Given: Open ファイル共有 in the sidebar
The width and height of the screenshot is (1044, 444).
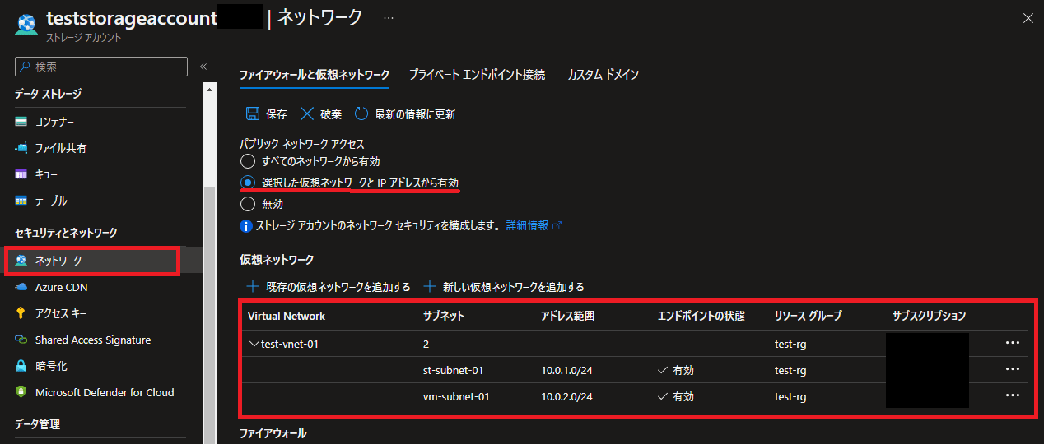Looking at the screenshot, I should (x=61, y=148).
